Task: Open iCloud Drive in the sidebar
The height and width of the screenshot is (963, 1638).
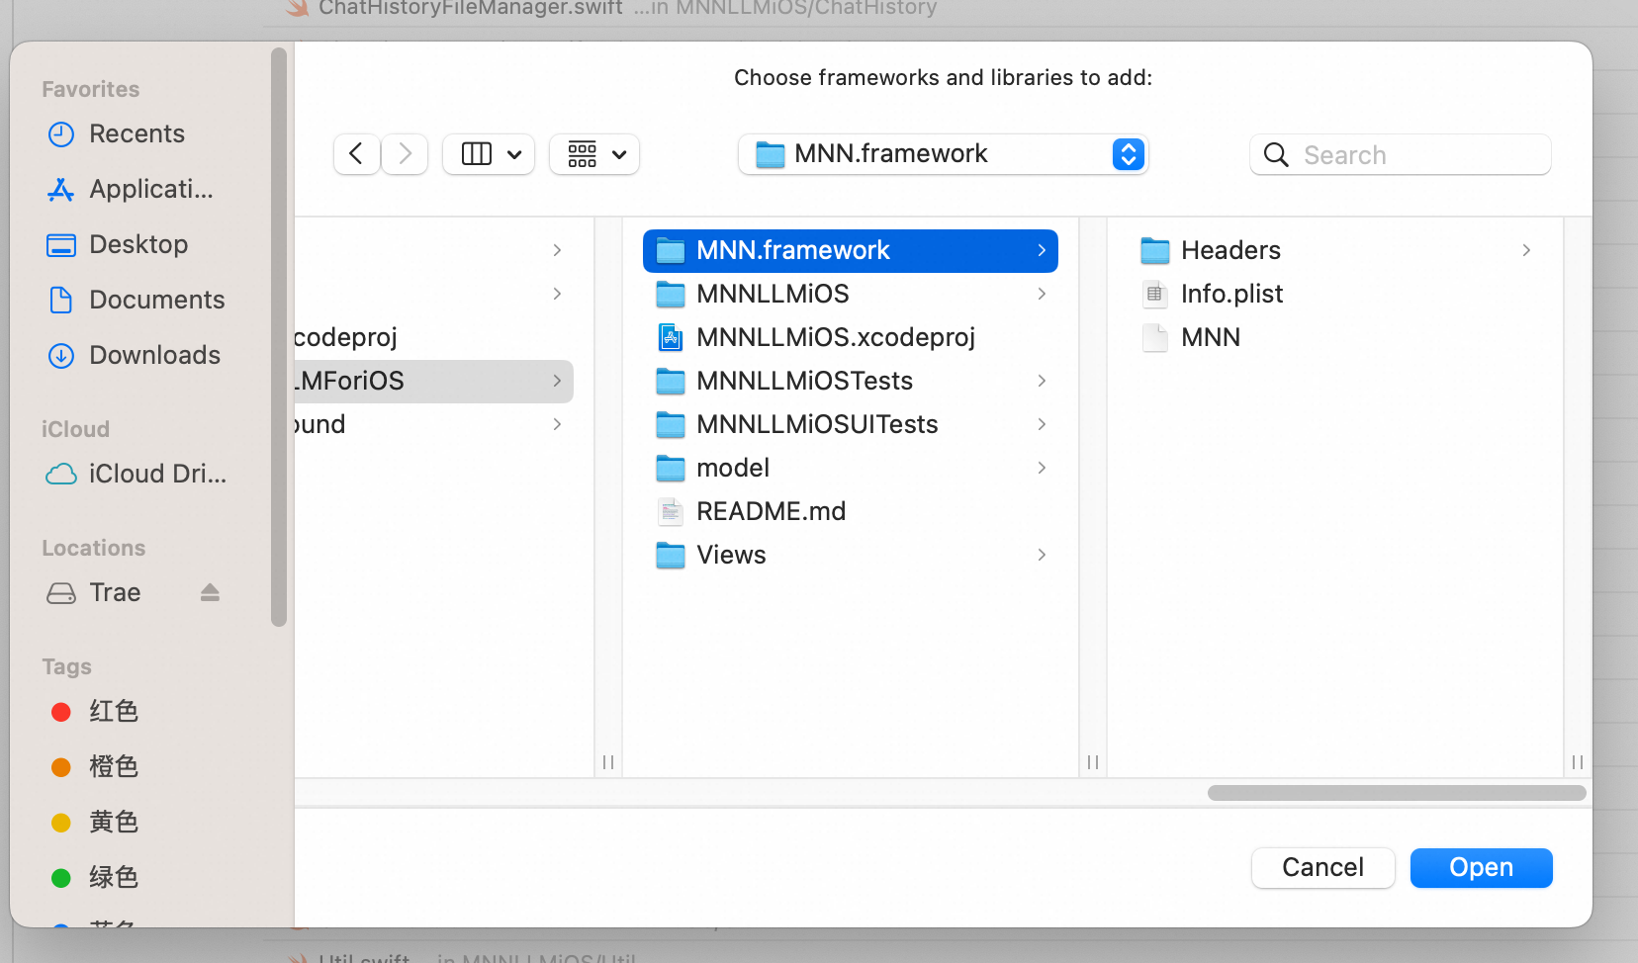Action: pyautogui.click(x=136, y=474)
